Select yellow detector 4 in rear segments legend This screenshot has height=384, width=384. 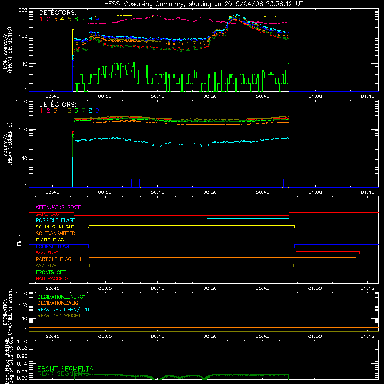pos(62,111)
